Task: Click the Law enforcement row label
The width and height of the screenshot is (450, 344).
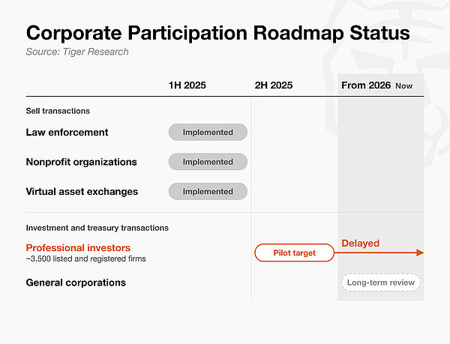Action: point(67,132)
